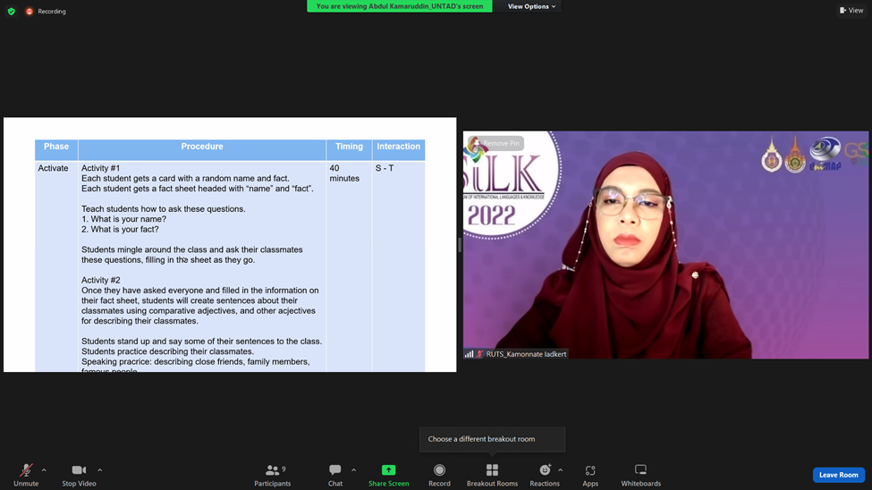The width and height of the screenshot is (872, 490).
Task: Open the Apps panel
Action: pos(590,476)
